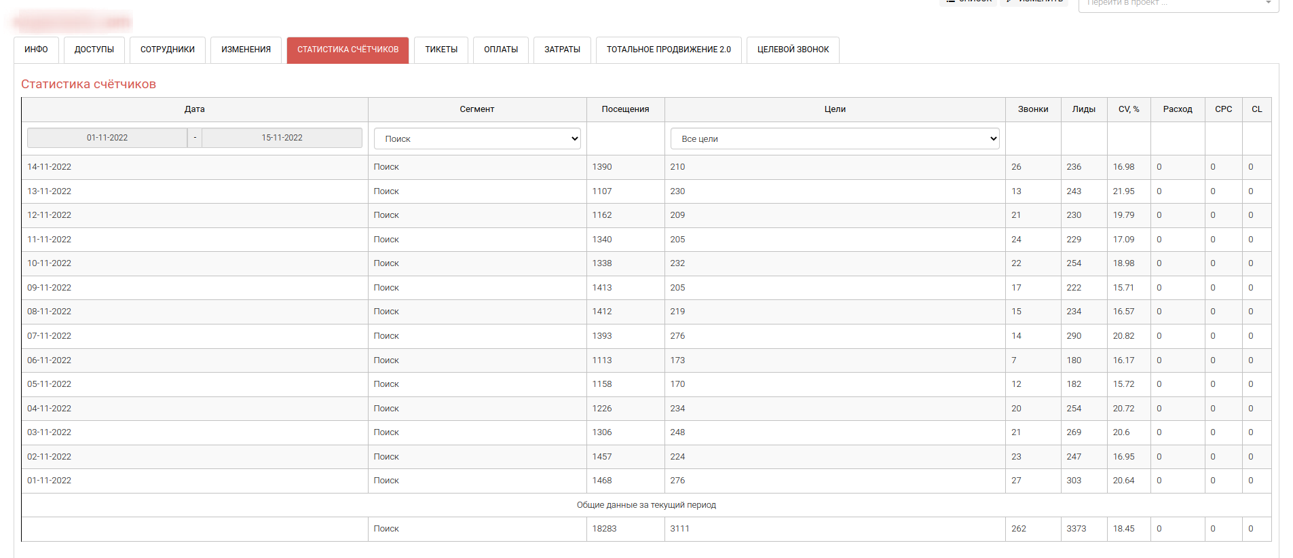1293x558 pixels.
Task: Click the Расход column header
Action: [1177, 109]
